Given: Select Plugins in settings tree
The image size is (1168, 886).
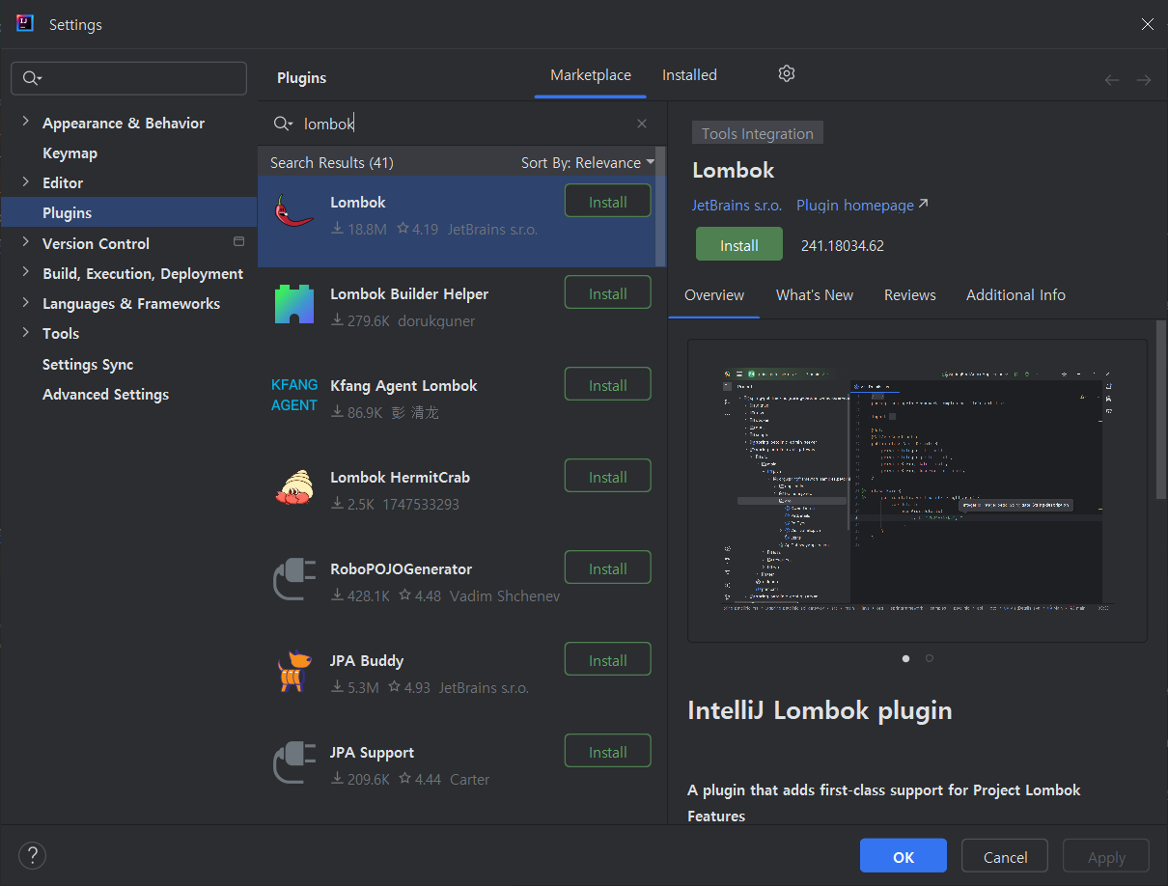Looking at the screenshot, I should click(128, 212).
